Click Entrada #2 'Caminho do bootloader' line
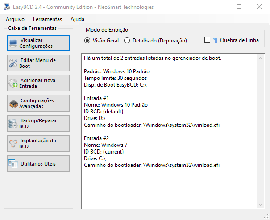270x220 pixels. (152, 165)
